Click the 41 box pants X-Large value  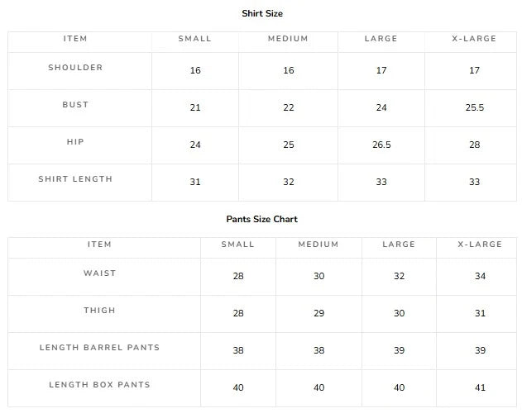point(480,387)
